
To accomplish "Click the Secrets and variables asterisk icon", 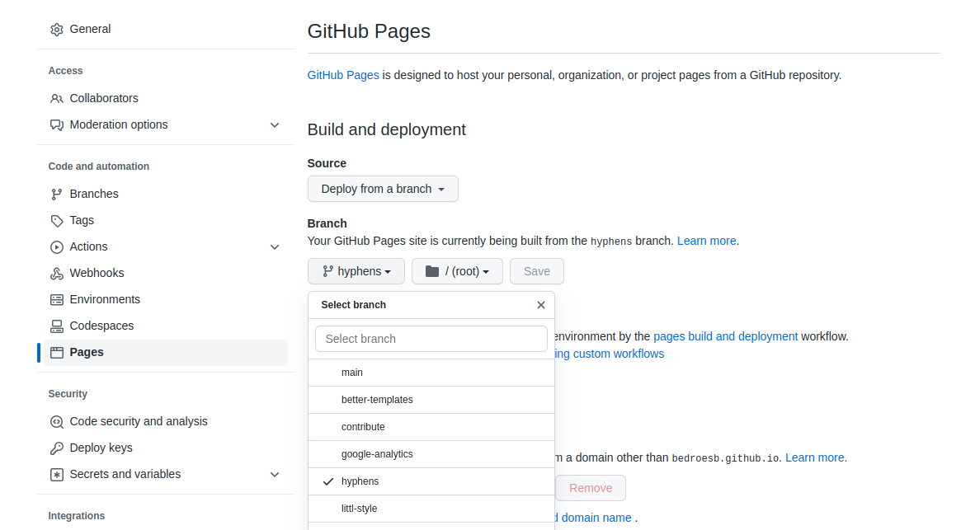I will point(57,474).
